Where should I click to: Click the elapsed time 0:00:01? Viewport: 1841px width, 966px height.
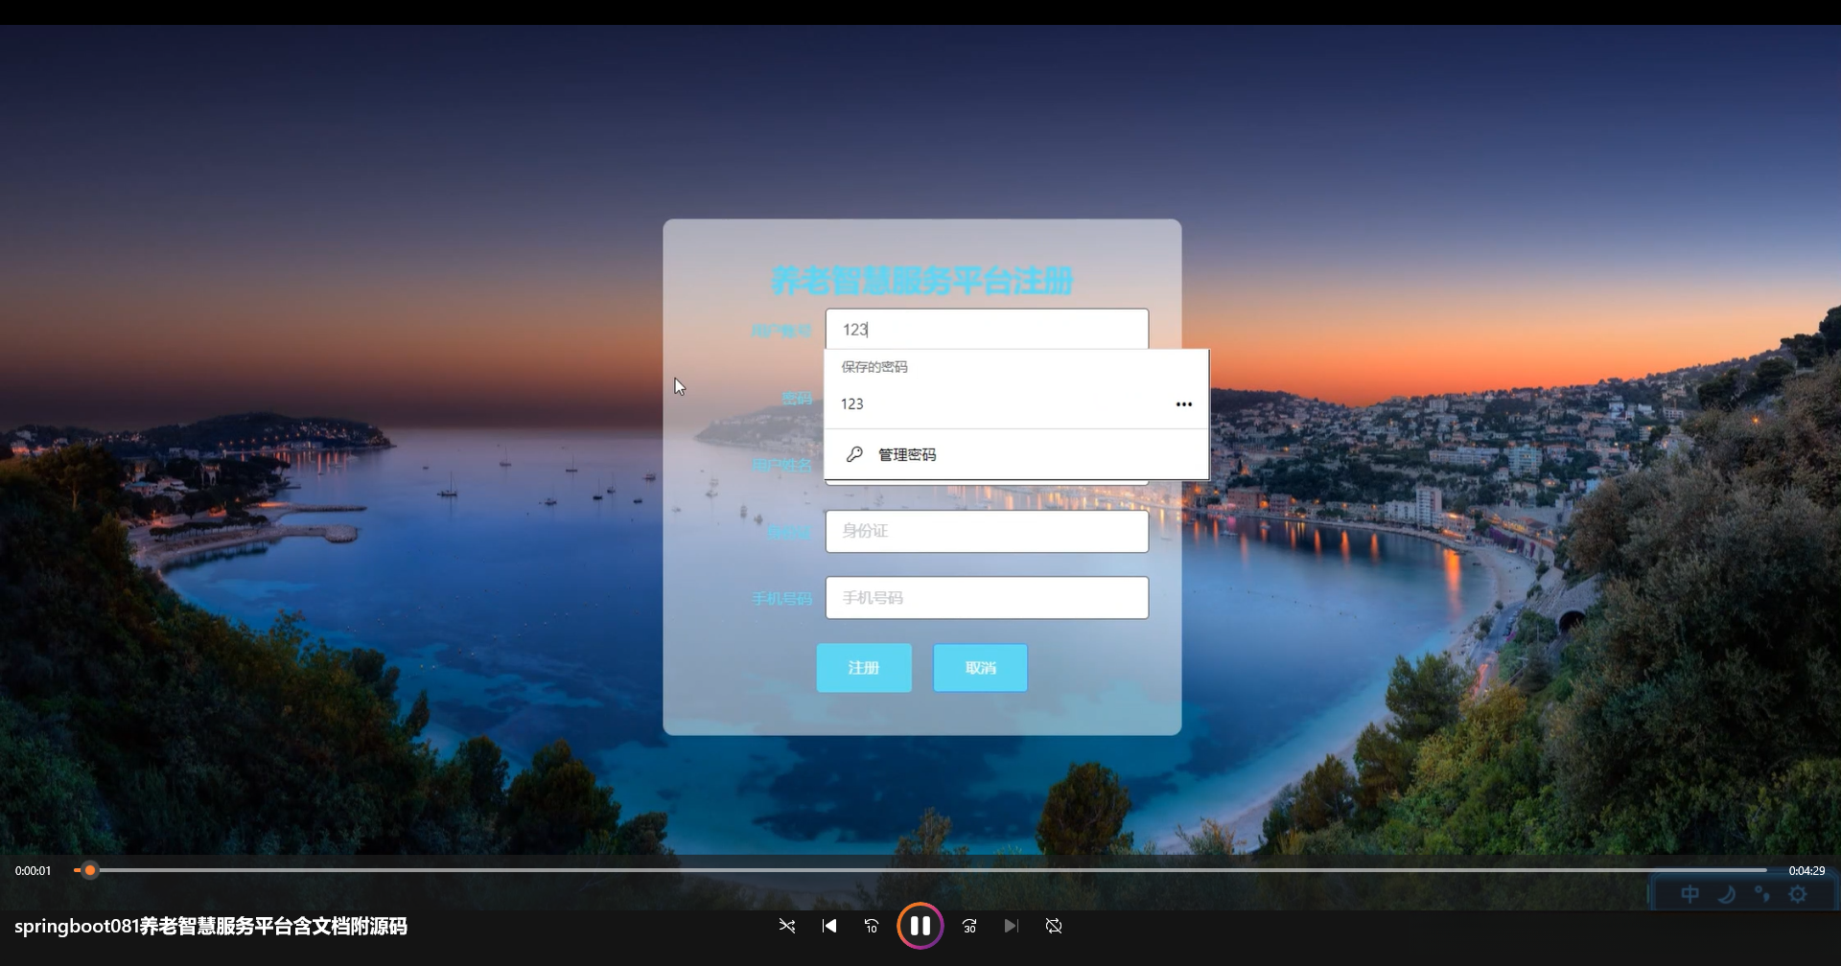click(34, 871)
